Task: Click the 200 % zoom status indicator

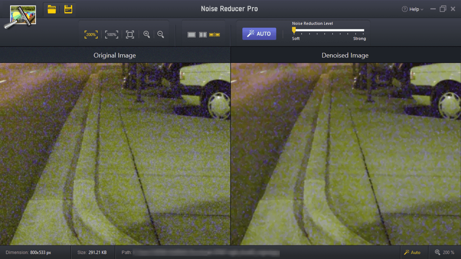Action: [445, 252]
